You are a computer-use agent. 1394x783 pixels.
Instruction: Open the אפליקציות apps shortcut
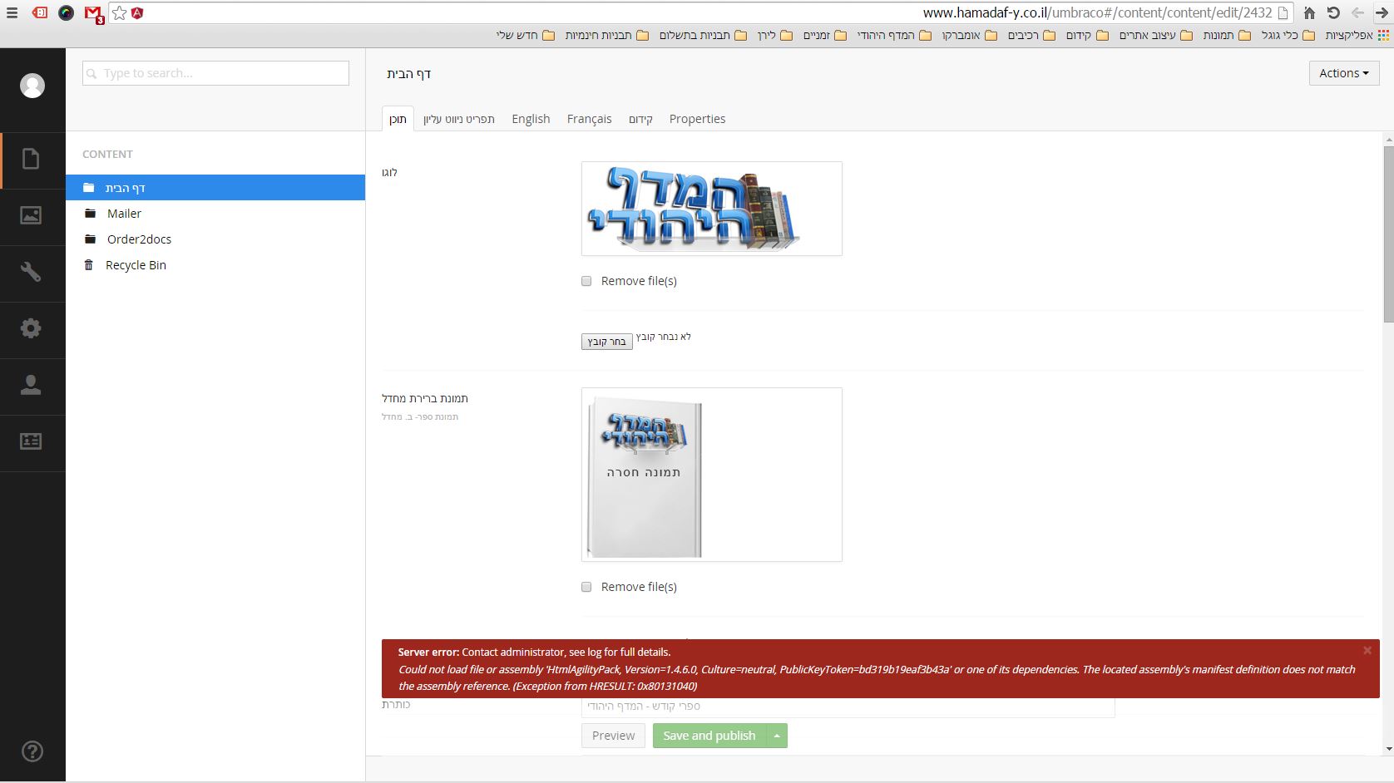(1357, 35)
